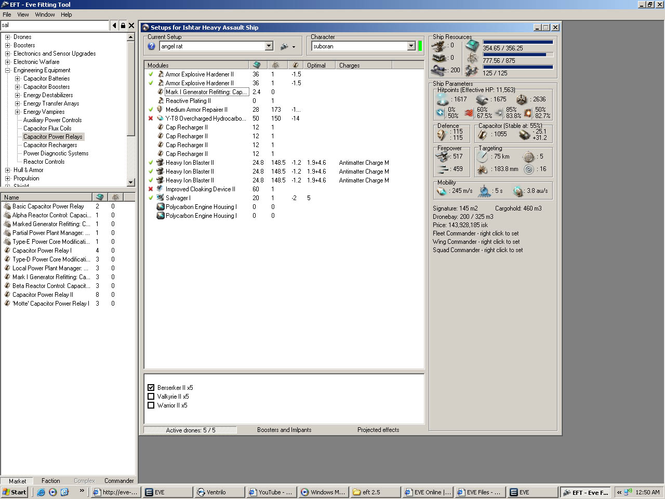Click the CPU column header icon in Modules
Image resolution: width=665 pixels, height=499 pixels.
coord(257,65)
